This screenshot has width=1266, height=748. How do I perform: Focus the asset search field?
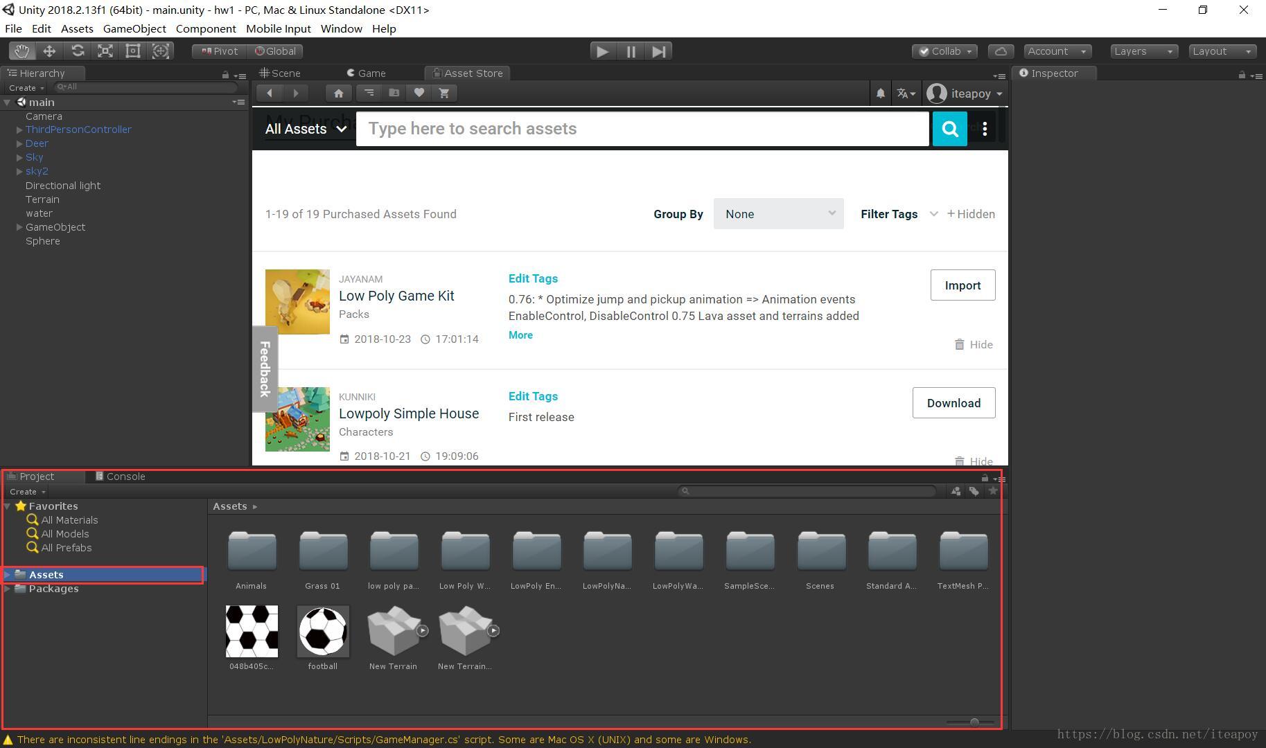tap(642, 129)
